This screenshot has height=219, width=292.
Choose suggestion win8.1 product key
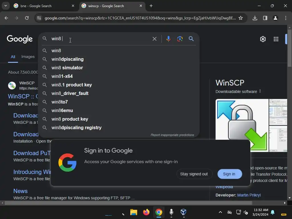pos(119,85)
